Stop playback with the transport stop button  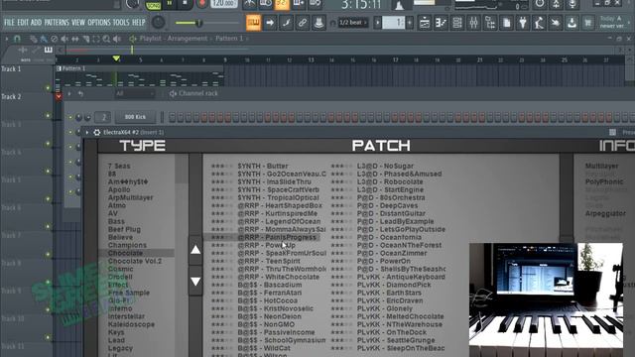(x=185, y=3)
